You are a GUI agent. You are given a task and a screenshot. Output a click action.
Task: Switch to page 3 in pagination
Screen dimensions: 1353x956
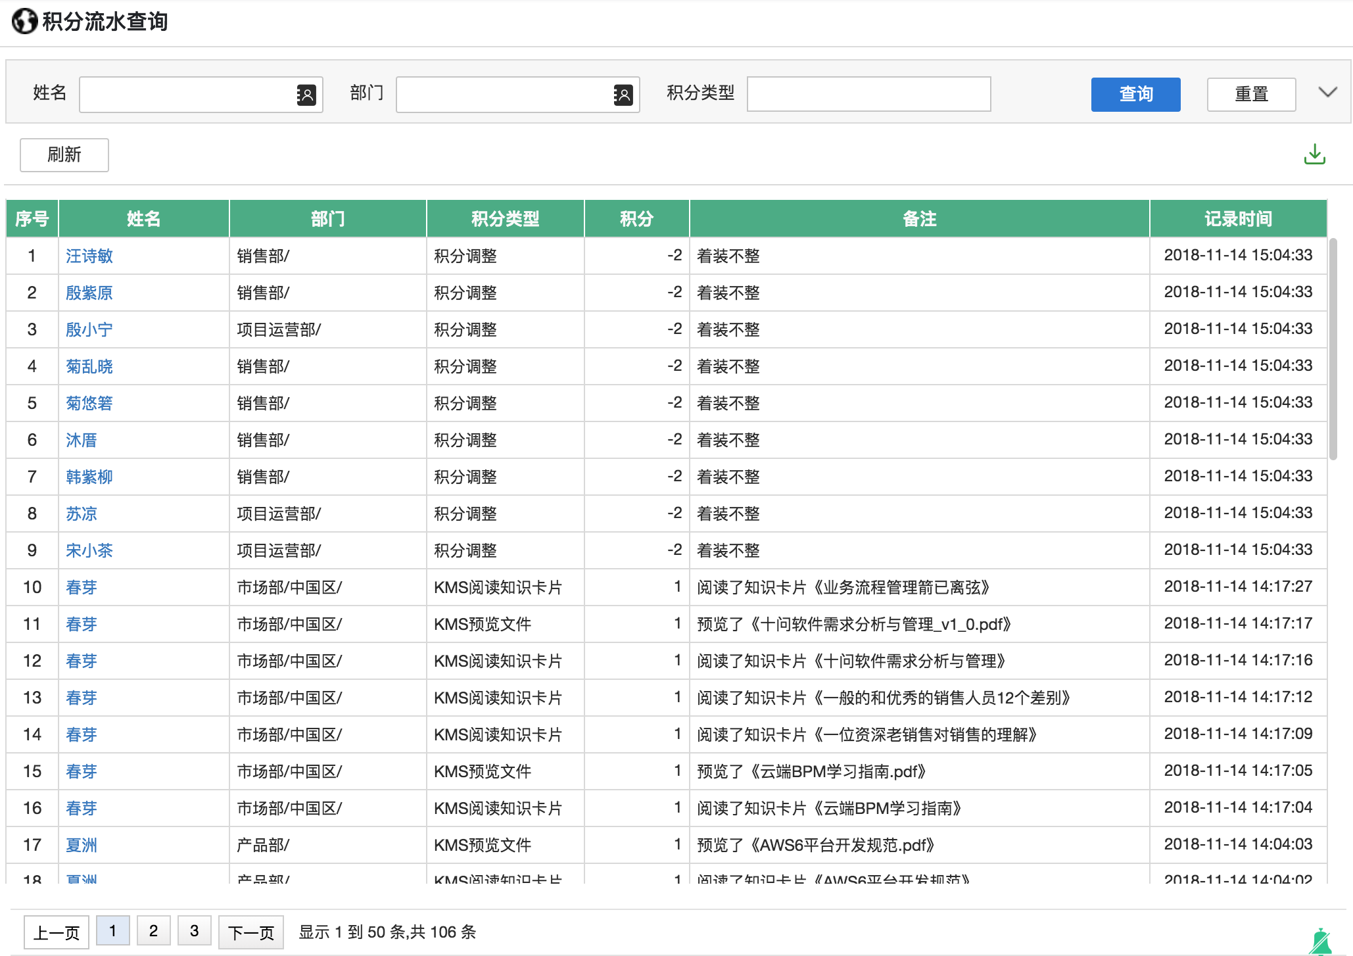[195, 931]
